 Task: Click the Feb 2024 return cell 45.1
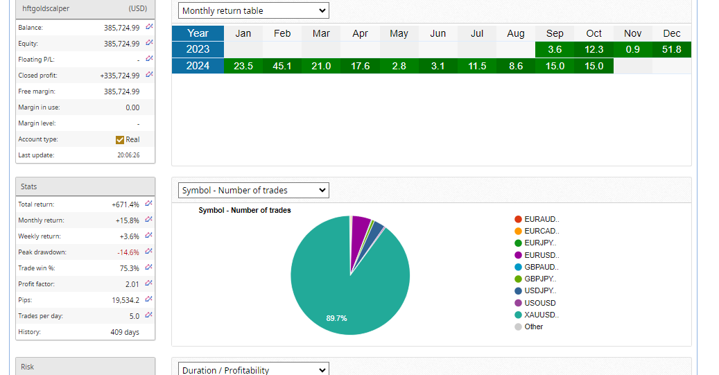[x=282, y=66]
